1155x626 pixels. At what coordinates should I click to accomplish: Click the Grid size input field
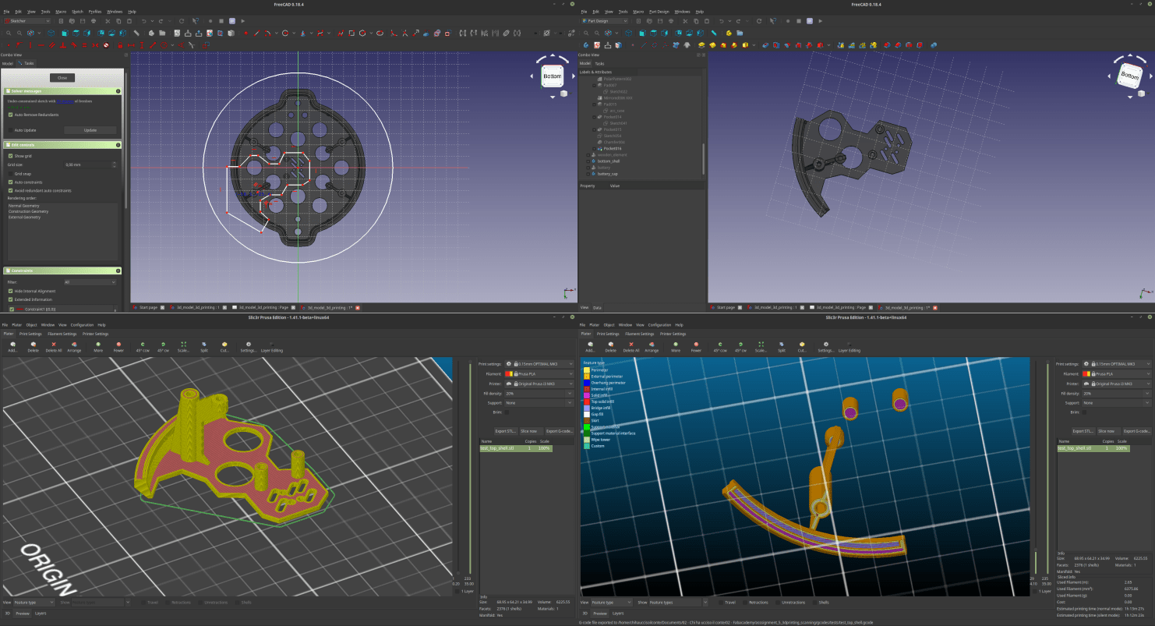(90, 164)
